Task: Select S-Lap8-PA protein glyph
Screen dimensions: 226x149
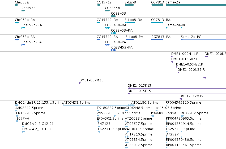Action: point(130,40)
